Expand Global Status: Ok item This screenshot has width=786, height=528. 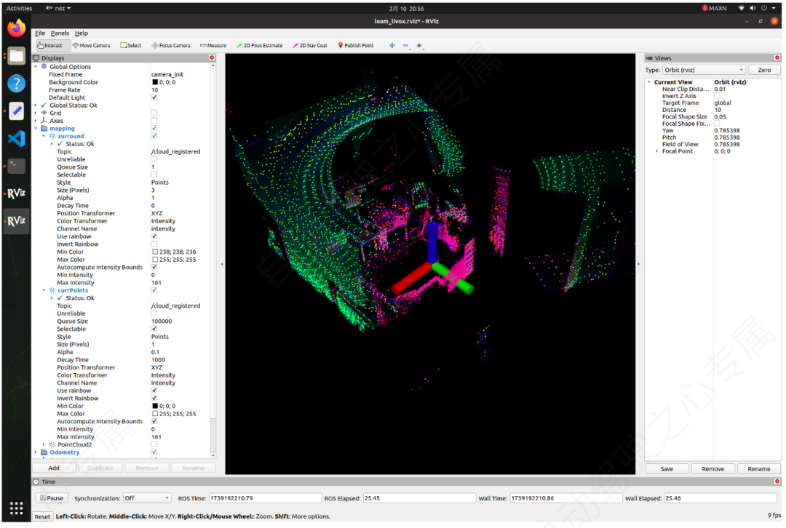(36, 105)
